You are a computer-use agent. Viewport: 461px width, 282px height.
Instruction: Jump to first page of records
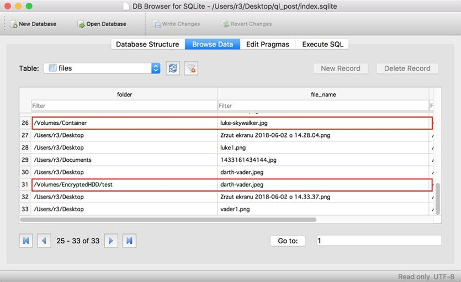pyautogui.click(x=26, y=241)
